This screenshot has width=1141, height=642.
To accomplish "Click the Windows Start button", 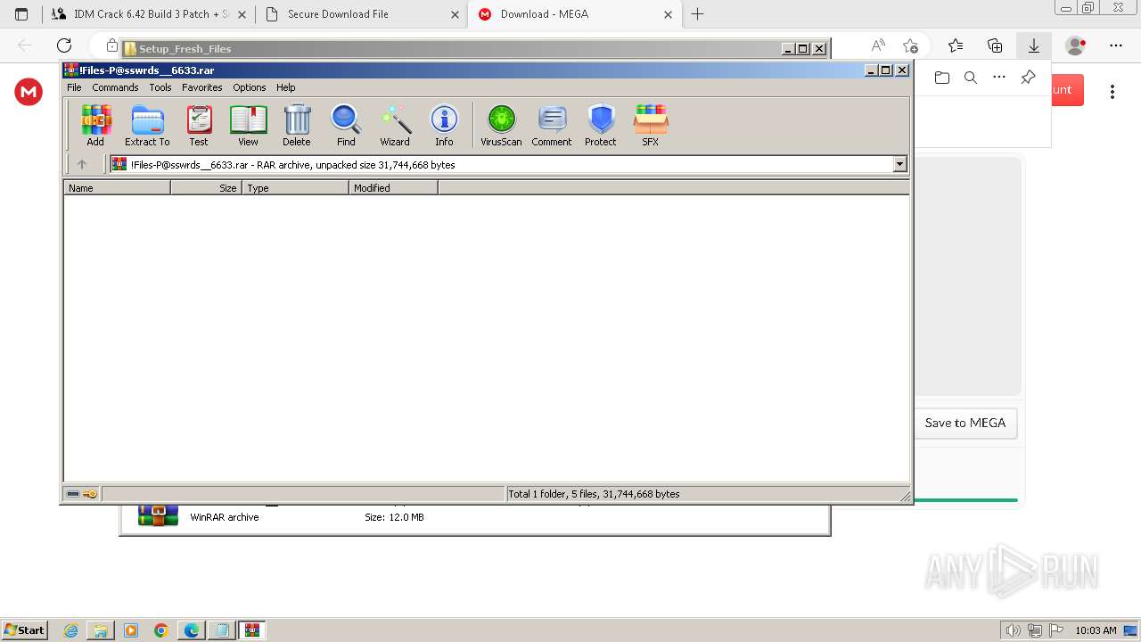I will 24,630.
